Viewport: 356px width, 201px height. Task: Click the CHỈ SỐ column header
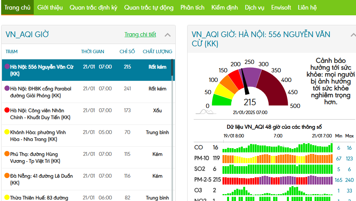click(127, 51)
